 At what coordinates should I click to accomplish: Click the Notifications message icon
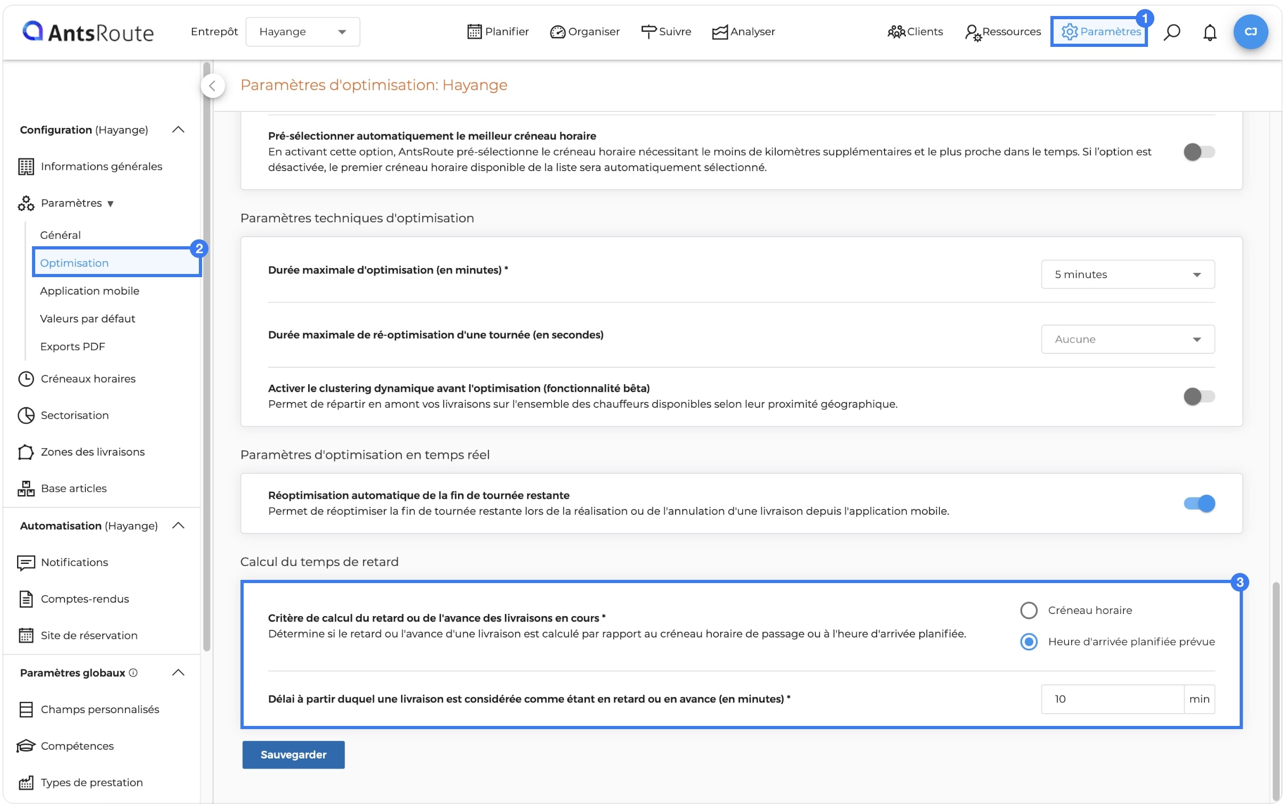coord(26,562)
